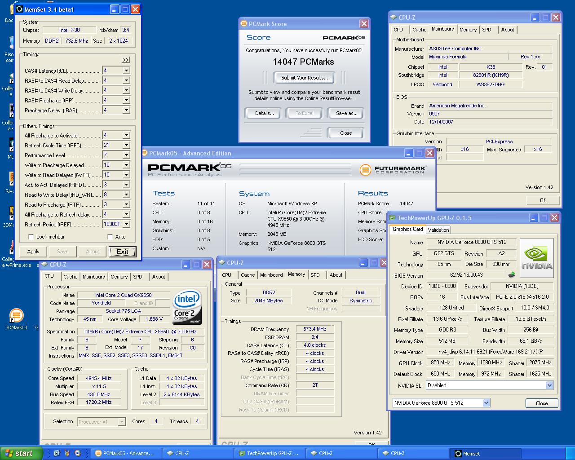Screen dimensions: 575x460
Task: Open Refresh Cycle Time (tRFC) dropdown
Action: click(126, 145)
